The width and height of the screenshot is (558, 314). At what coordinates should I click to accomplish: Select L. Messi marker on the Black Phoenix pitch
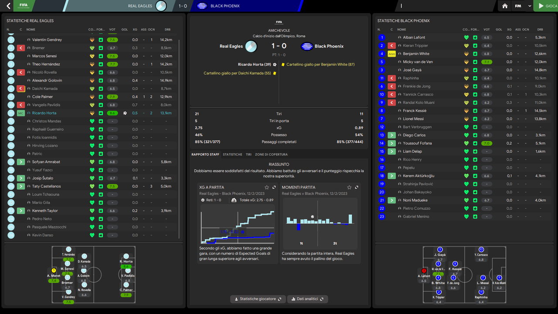pyautogui.click(x=483, y=277)
